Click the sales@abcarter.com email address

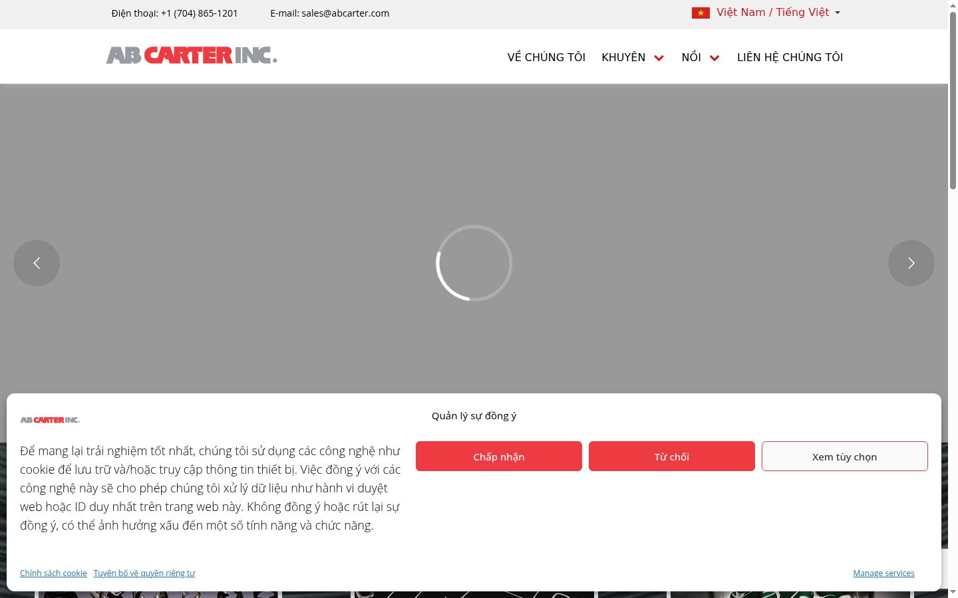tap(345, 13)
